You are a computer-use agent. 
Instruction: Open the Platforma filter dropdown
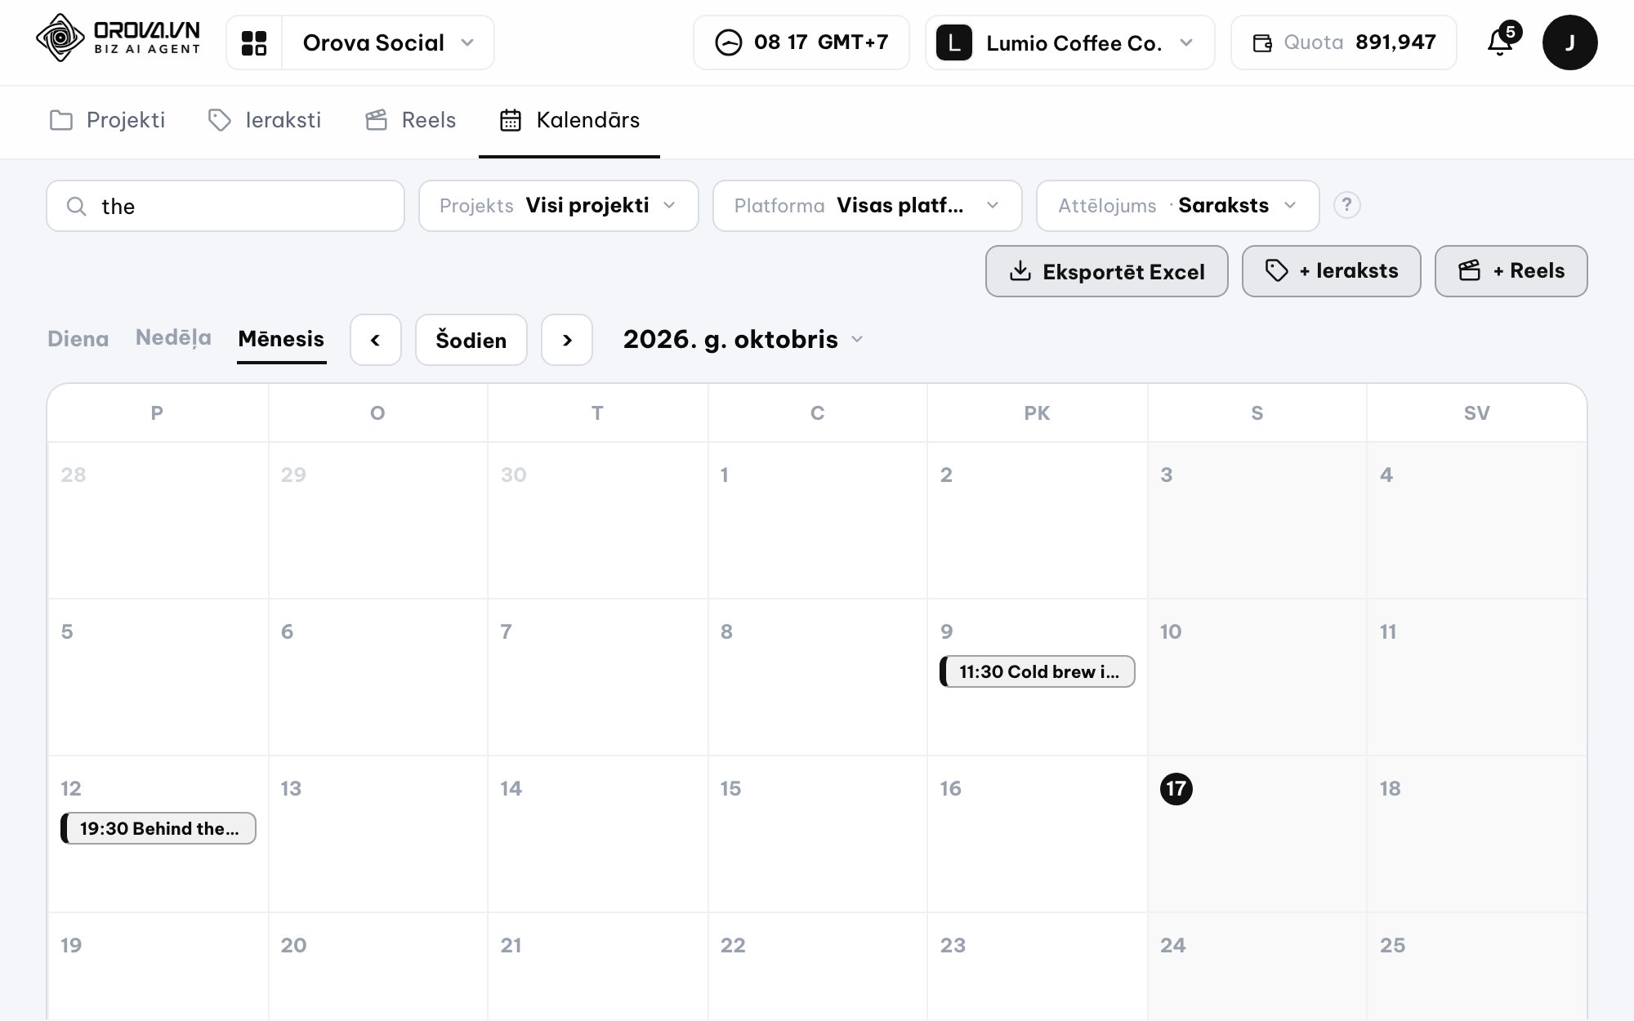tap(867, 206)
